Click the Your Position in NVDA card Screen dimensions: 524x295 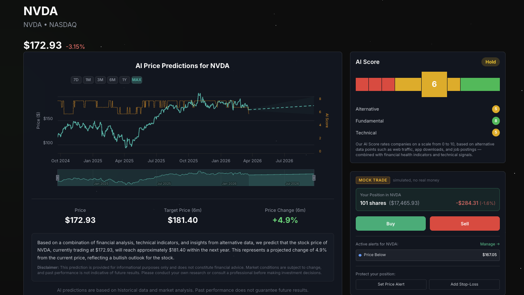[427, 199]
